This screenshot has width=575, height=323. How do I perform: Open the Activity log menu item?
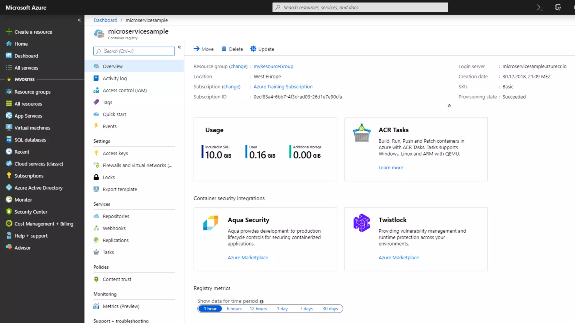coord(115,79)
